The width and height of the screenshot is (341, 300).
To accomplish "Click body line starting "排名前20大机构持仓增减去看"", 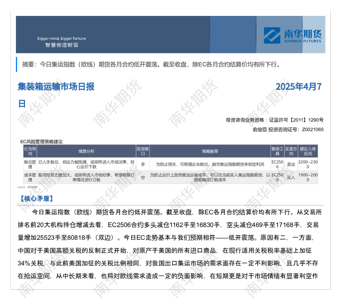I will click(x=168, y=225).
